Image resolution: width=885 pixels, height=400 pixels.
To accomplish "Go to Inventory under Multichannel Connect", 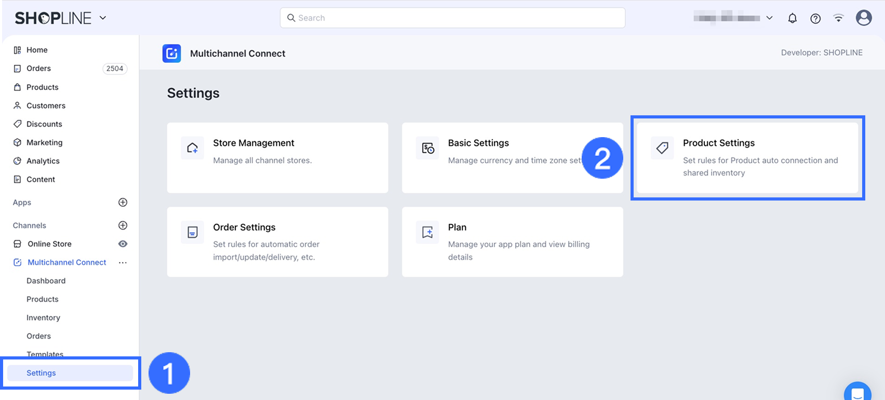I will [43, 318].
